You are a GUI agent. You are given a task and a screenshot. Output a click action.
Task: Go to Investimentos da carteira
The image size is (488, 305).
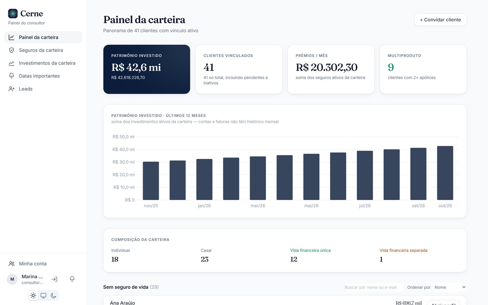(43, 63)
